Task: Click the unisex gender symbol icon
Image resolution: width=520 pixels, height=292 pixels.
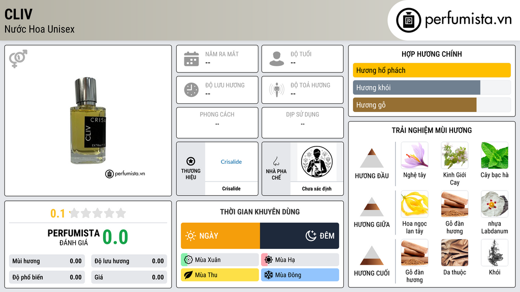Action: pyautogui.click(x=18, y=59)
